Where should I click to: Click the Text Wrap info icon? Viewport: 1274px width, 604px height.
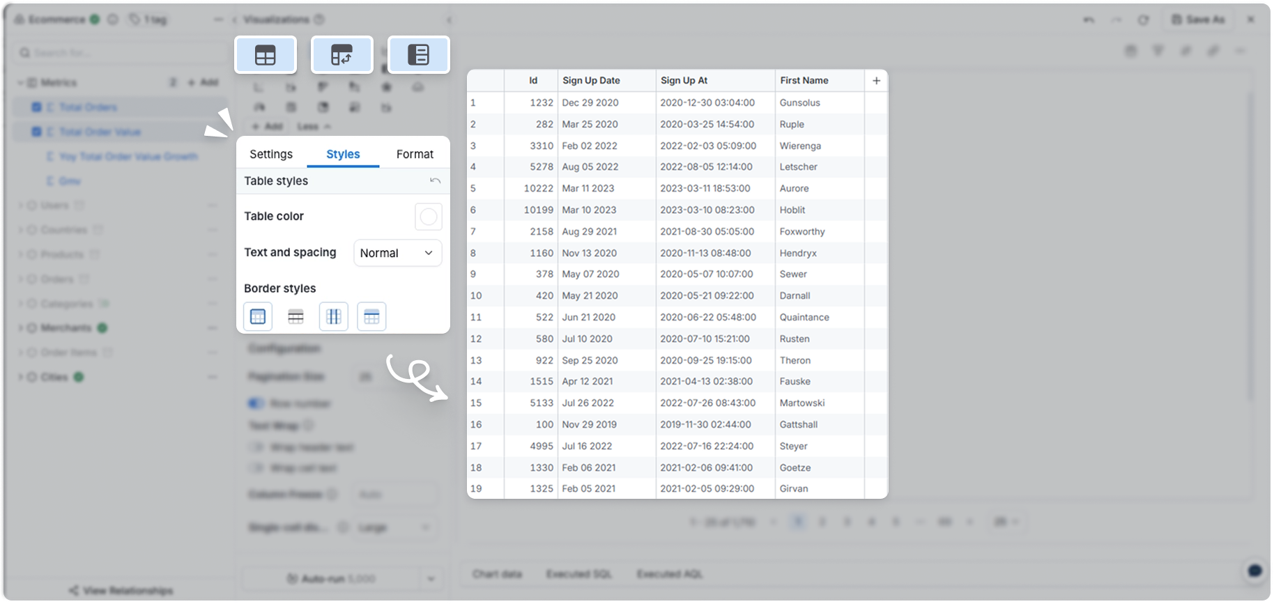[x=308, y=425]
